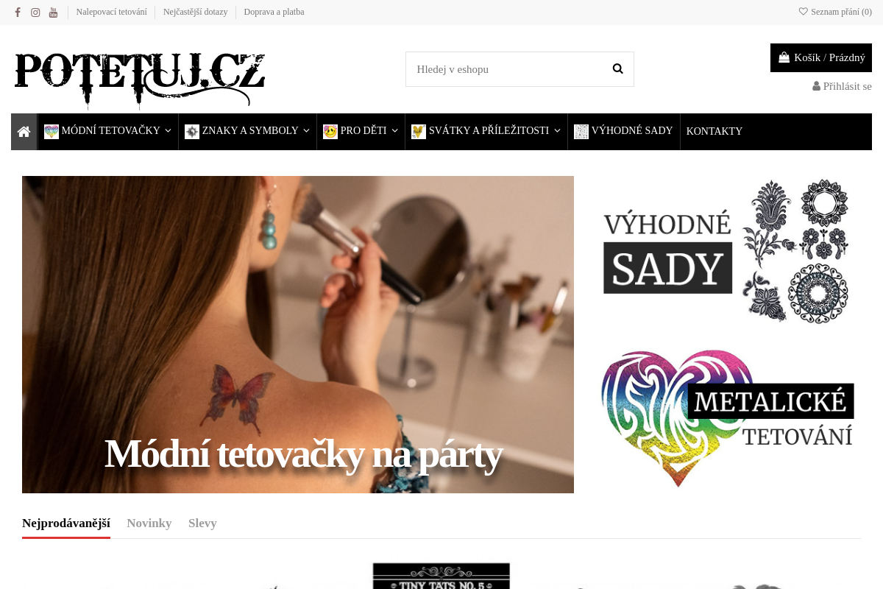Click the heart icon for Seznam přání
883x589 pixels.
pos(803,11)
